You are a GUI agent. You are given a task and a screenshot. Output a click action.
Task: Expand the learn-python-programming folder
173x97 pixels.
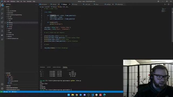pyautogui.click(x=14, y=15)
